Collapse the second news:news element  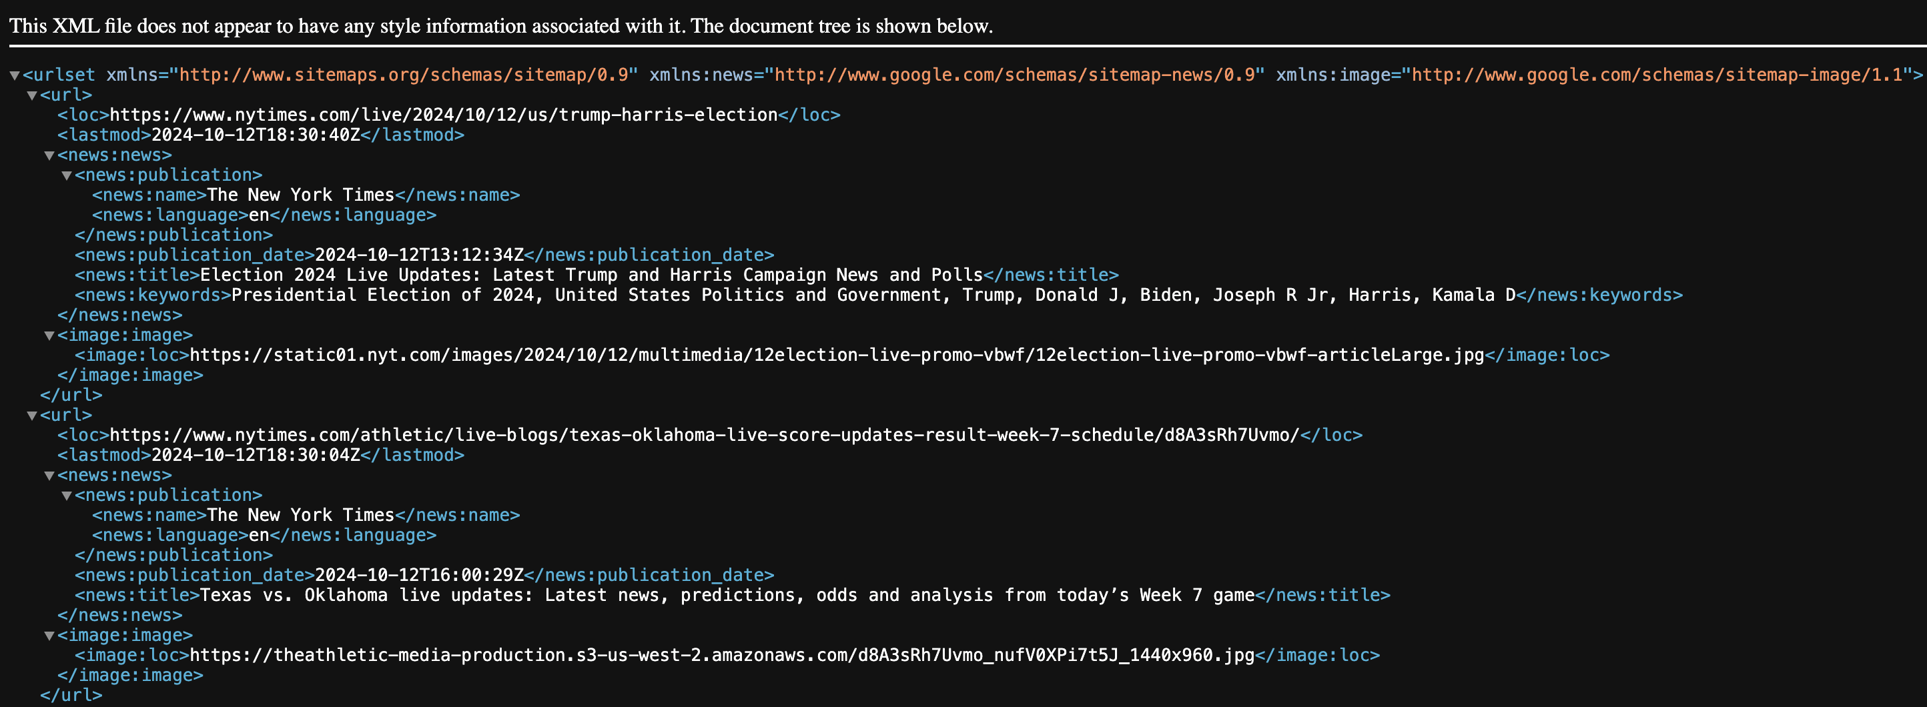click(49, 474)
